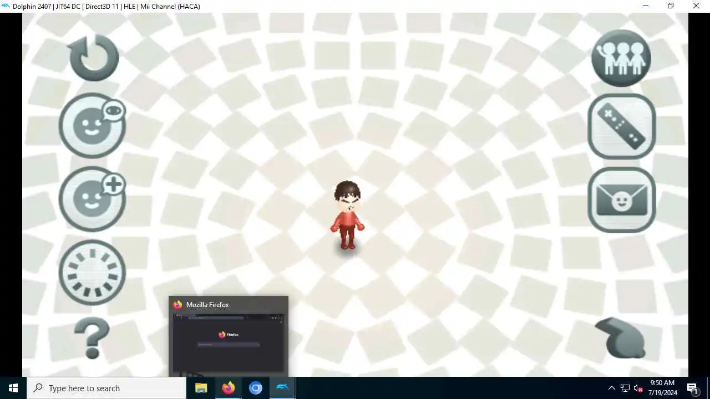This screenshot has height=399, width=710.
Task: Click the circular arrow return-to-menu icon
Action: click(93, 58)
